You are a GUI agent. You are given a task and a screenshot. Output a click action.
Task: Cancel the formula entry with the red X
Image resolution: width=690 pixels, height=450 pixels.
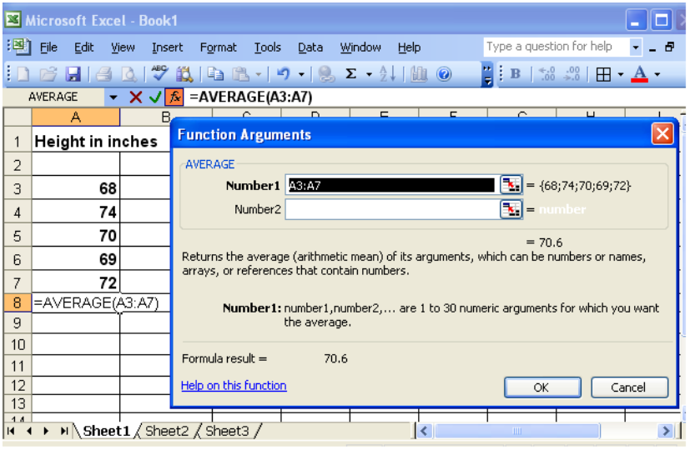point(135,97)
